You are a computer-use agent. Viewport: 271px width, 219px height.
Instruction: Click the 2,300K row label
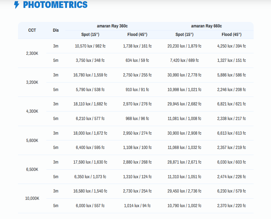(x=32, y=53)
